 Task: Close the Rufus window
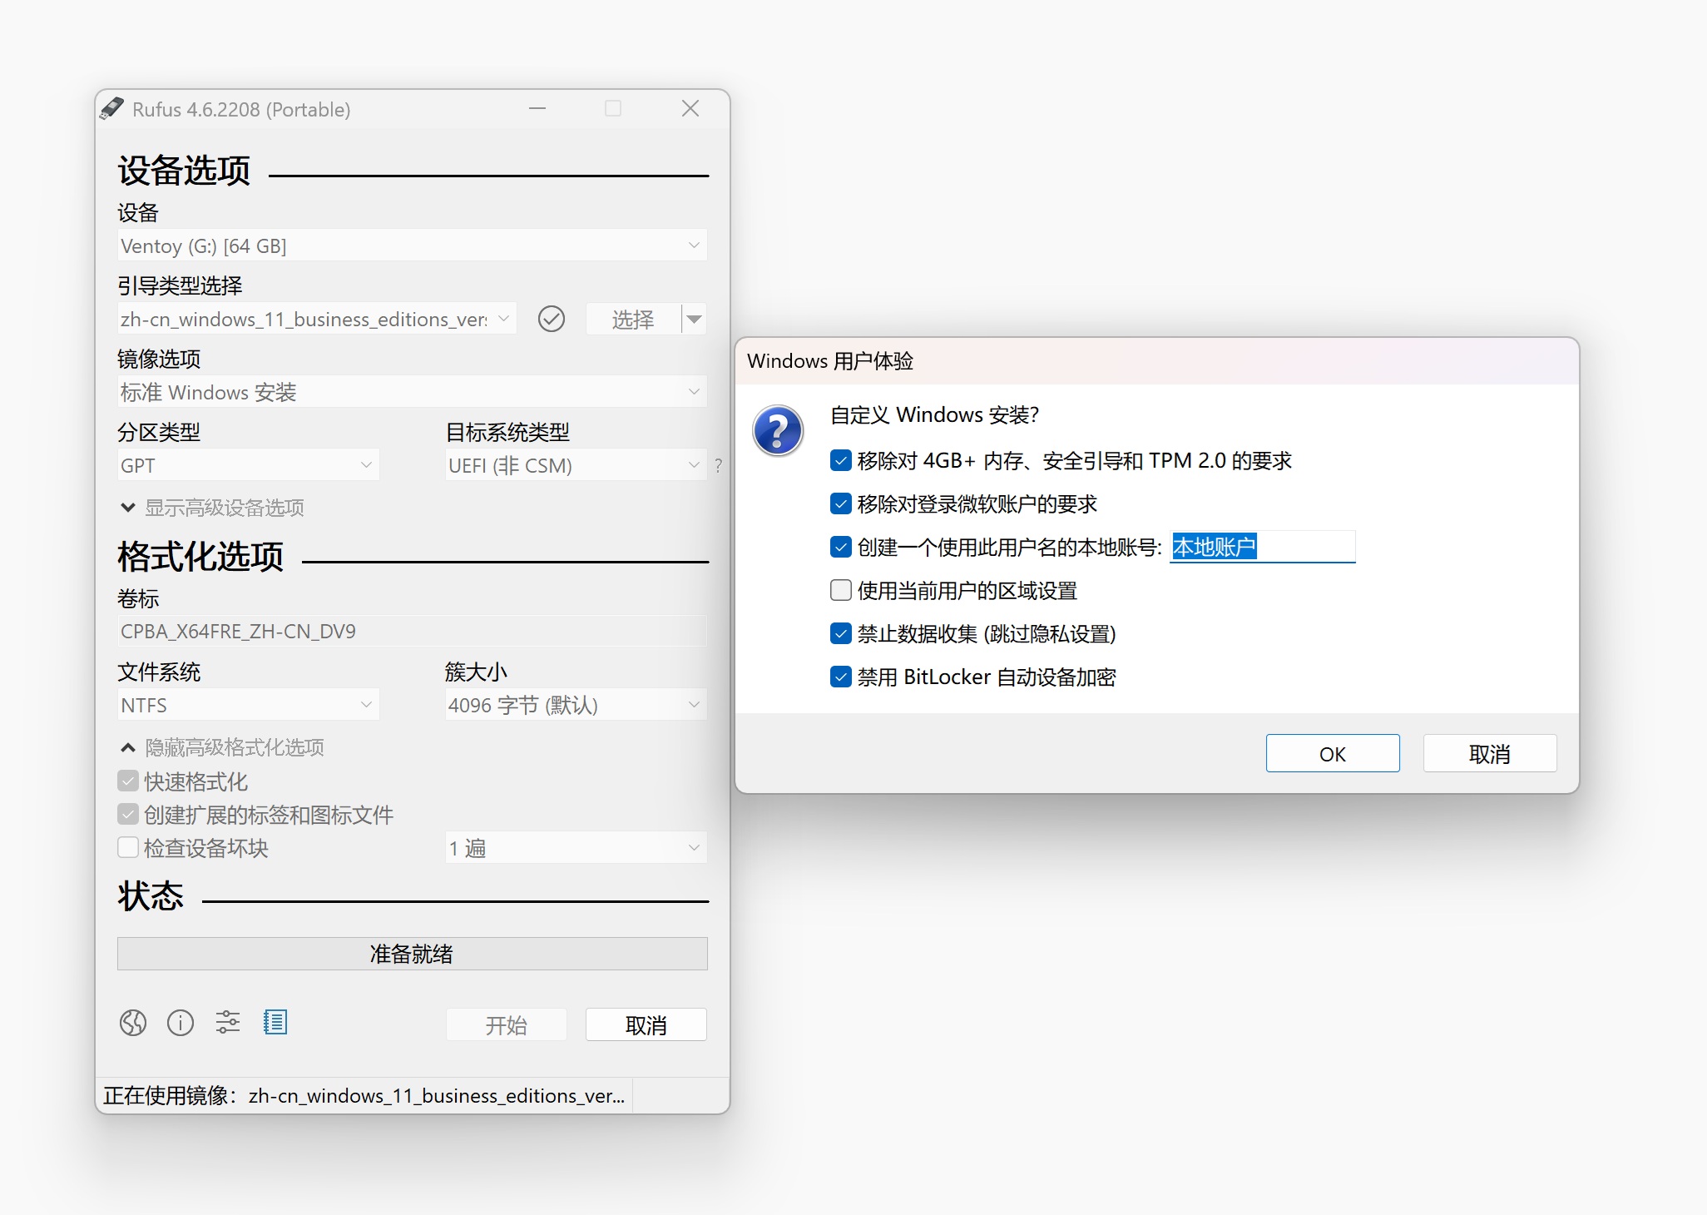point(690,109)
